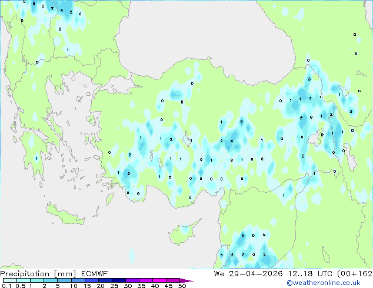Click the legend tick label '25'
The image size is (373, 288).
[114, 286]
